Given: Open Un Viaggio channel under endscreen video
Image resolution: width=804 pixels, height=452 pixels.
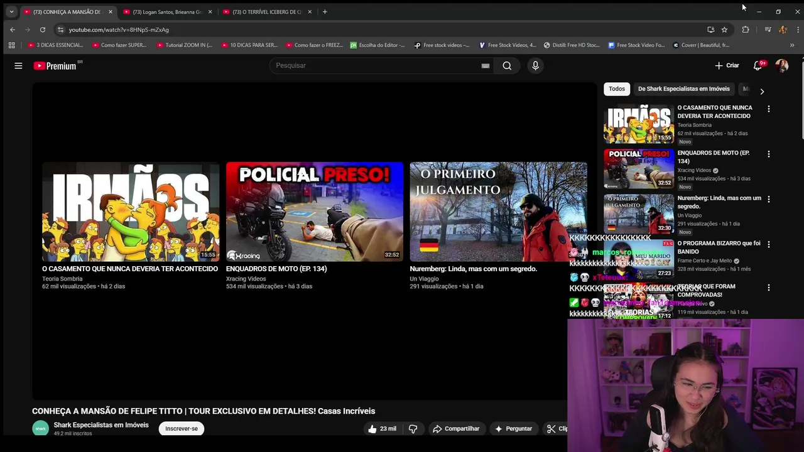Looking at the screenshot, I should coord(424,279).
